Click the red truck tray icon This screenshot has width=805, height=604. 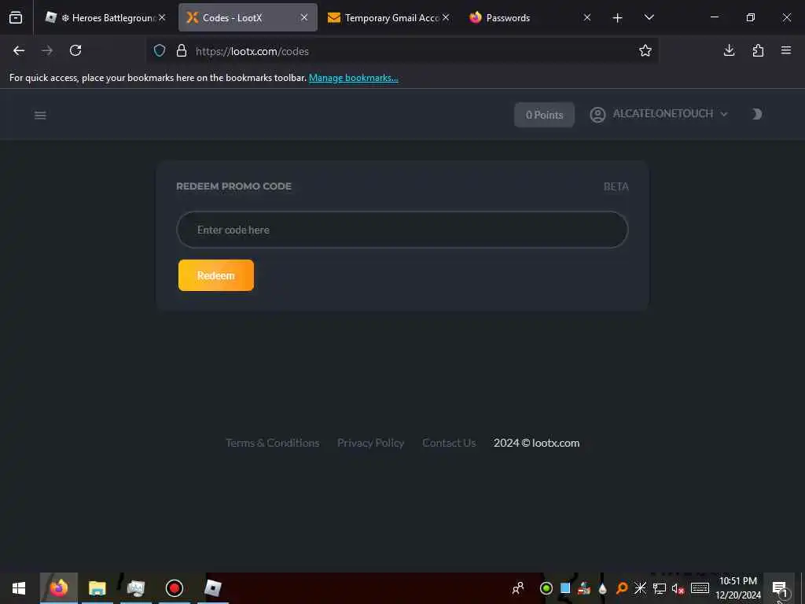pyautogui.click(x=584, y=588)
